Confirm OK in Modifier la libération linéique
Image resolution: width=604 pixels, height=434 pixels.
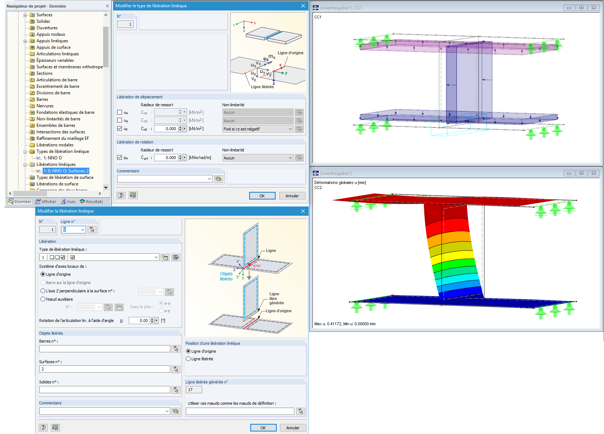click(263, 428)
